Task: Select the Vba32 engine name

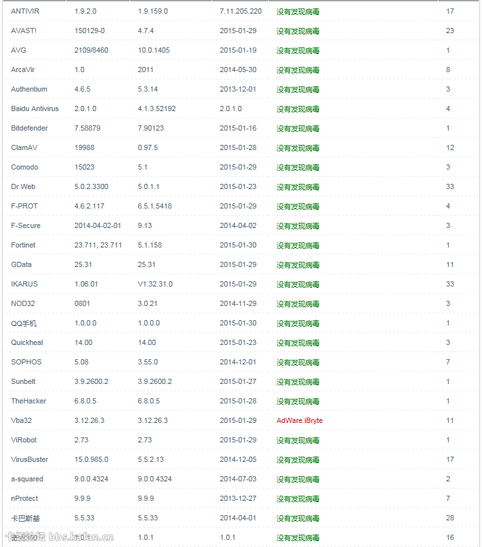Action: click(21, 421)
